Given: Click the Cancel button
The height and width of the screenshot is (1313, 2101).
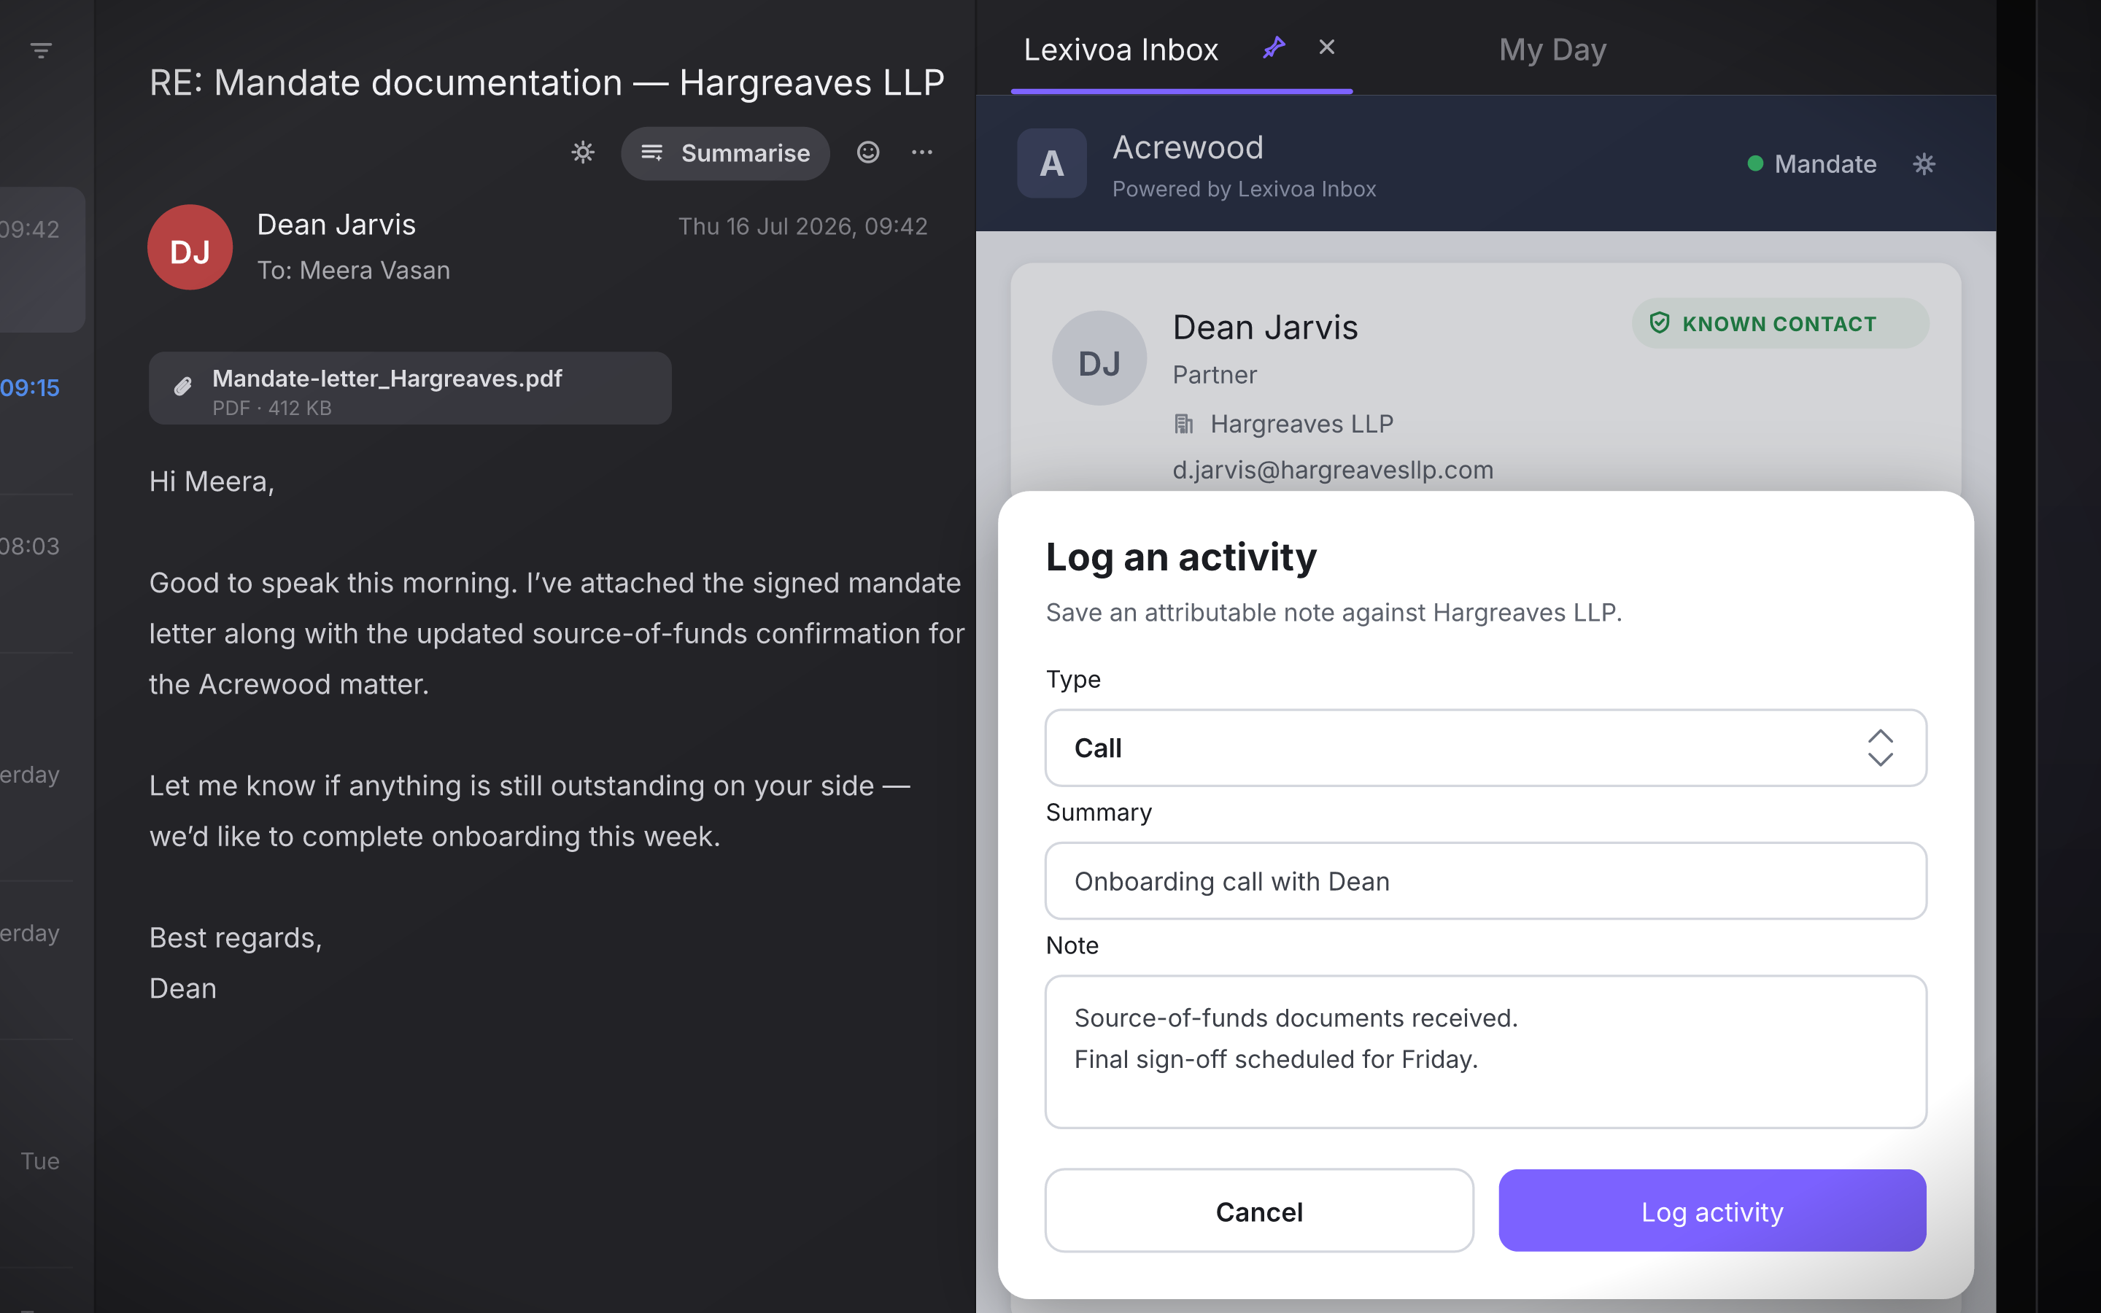Looking at the screenshot, I should pos(1259,1211).
